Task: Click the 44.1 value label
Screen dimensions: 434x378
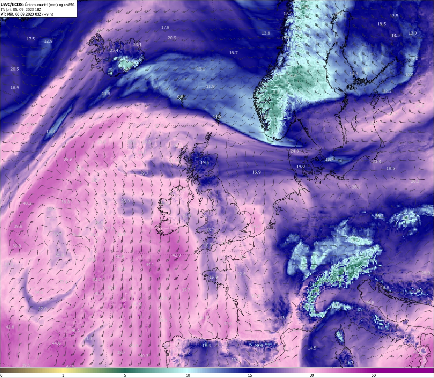Action: click(x=150, y=265)
